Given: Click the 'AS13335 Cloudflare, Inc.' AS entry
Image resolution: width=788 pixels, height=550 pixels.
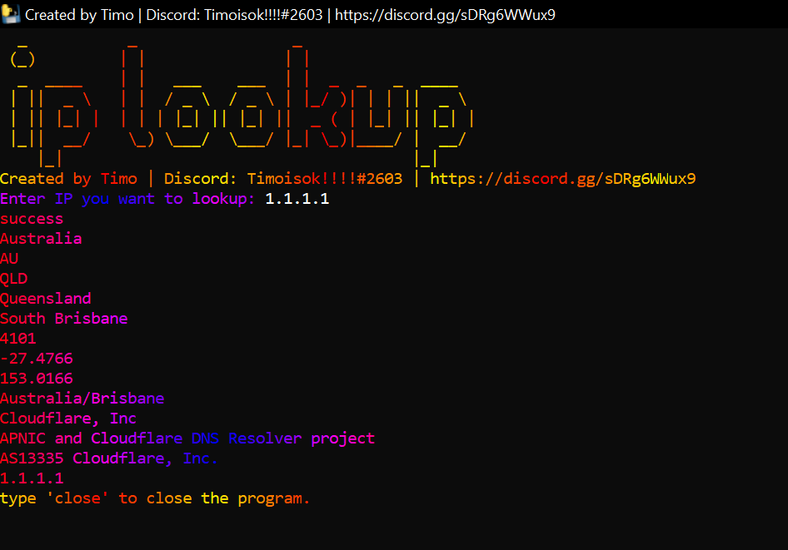Looking at the screenshot, I should (110, 458).
